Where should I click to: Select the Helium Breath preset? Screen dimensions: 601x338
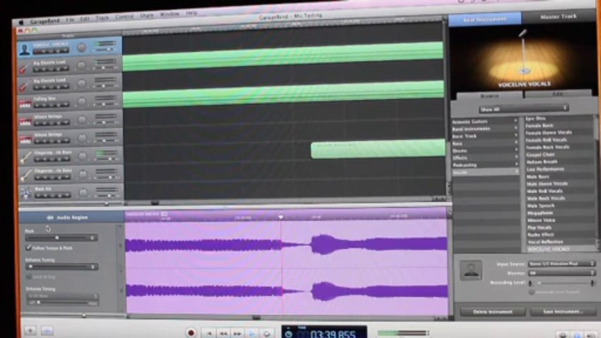tap(542, 162)
